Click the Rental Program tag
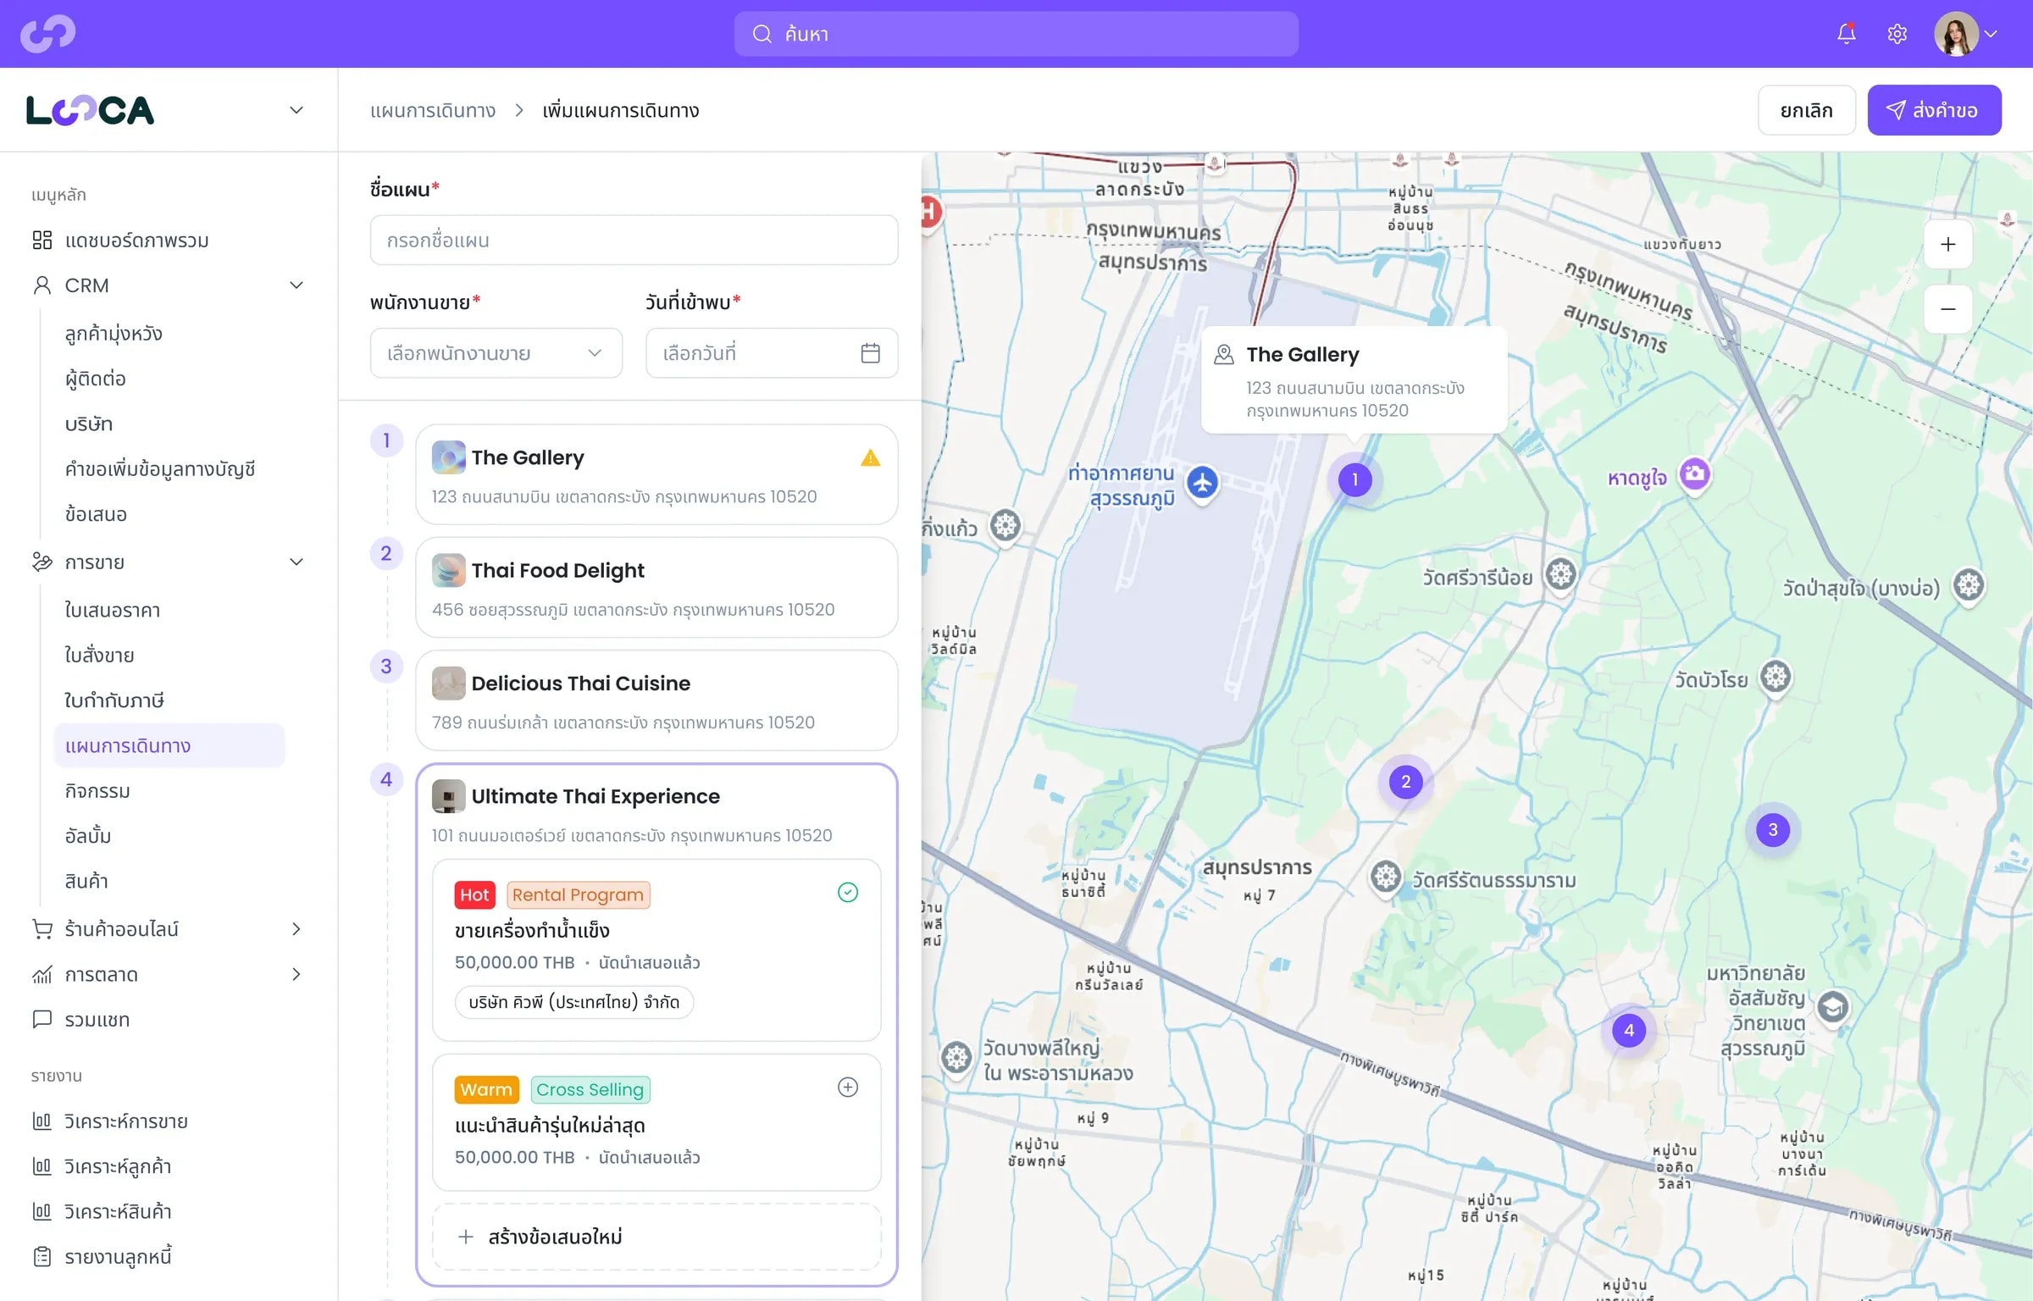Screen dimensions: 2033x1301 point(578,894)
